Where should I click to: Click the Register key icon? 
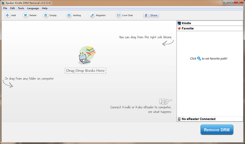tap(92, 15)
